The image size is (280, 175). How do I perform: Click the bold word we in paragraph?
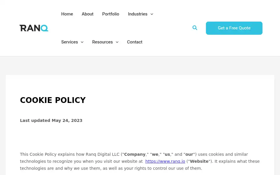[x=155, y=154]
